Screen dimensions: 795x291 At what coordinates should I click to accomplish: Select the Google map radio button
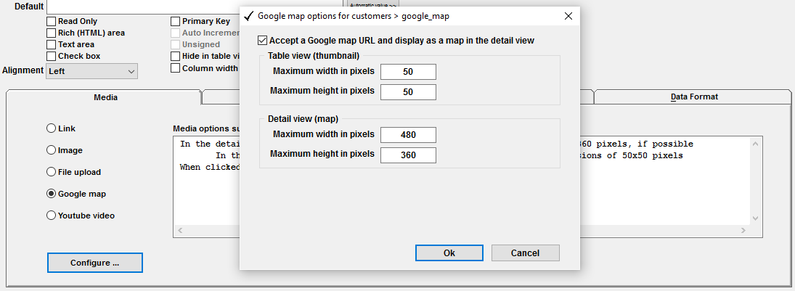pos(52,194)
